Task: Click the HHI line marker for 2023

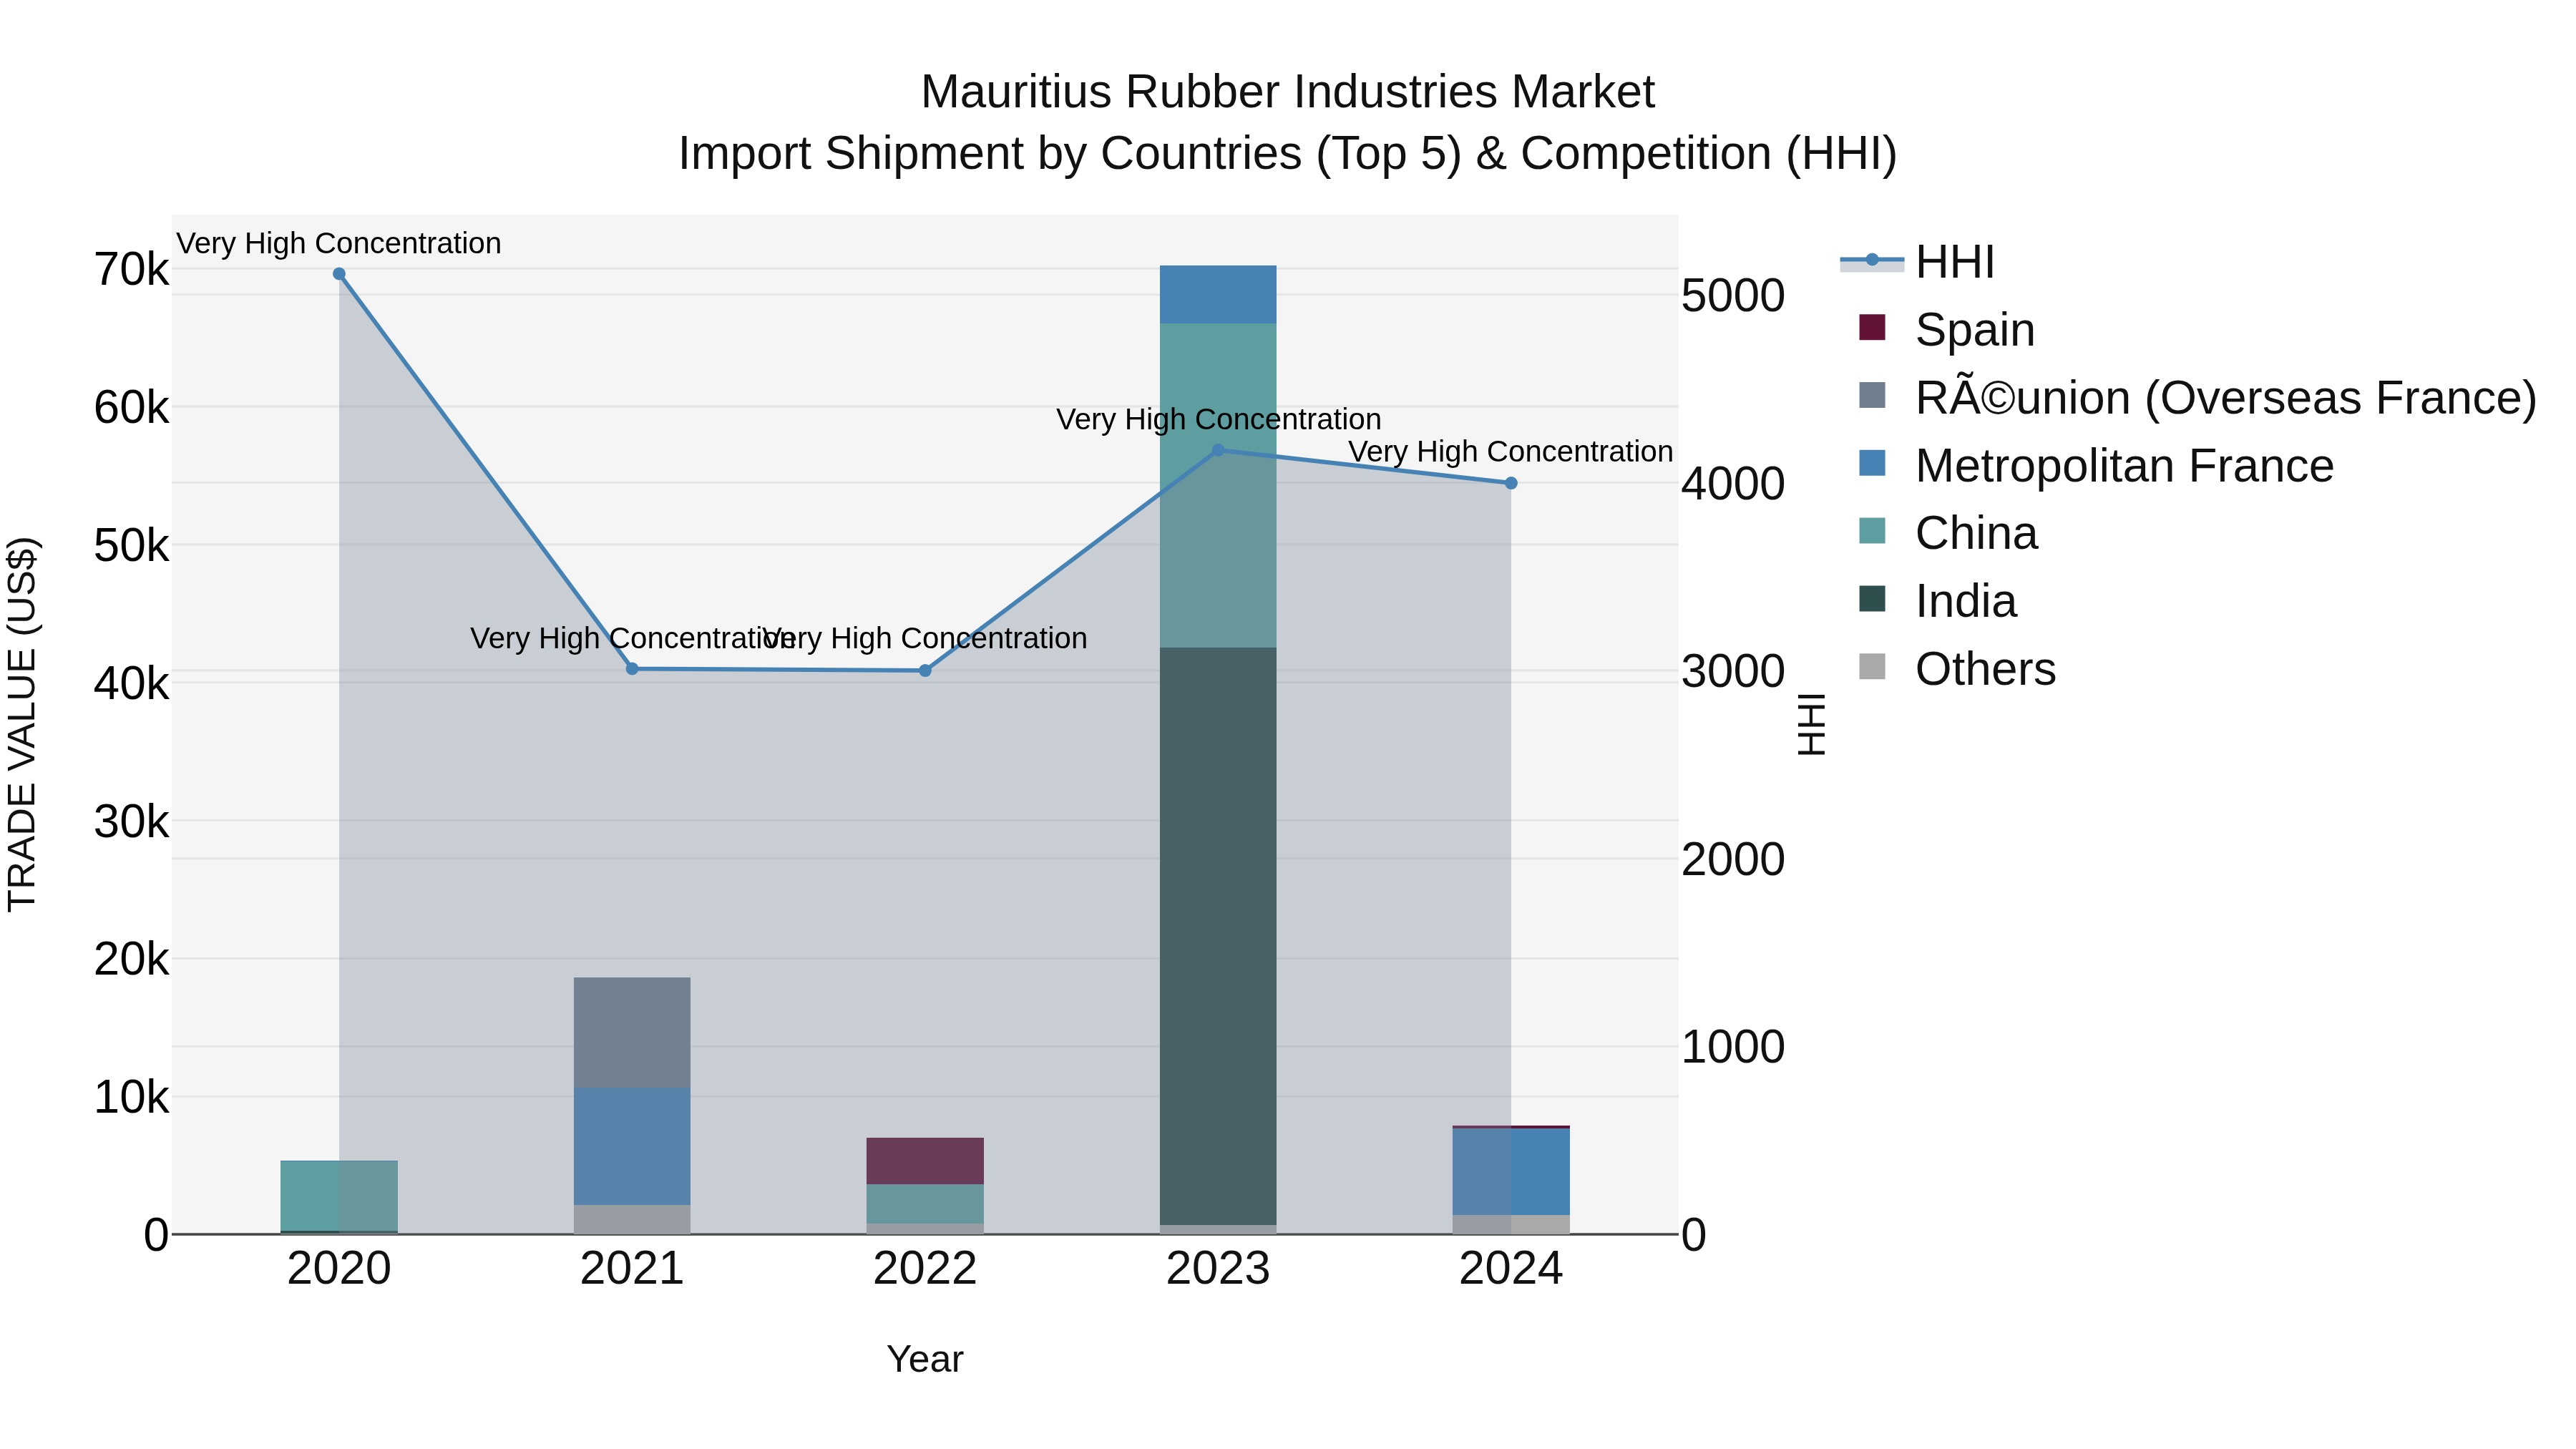Action: coord(1218,451)
